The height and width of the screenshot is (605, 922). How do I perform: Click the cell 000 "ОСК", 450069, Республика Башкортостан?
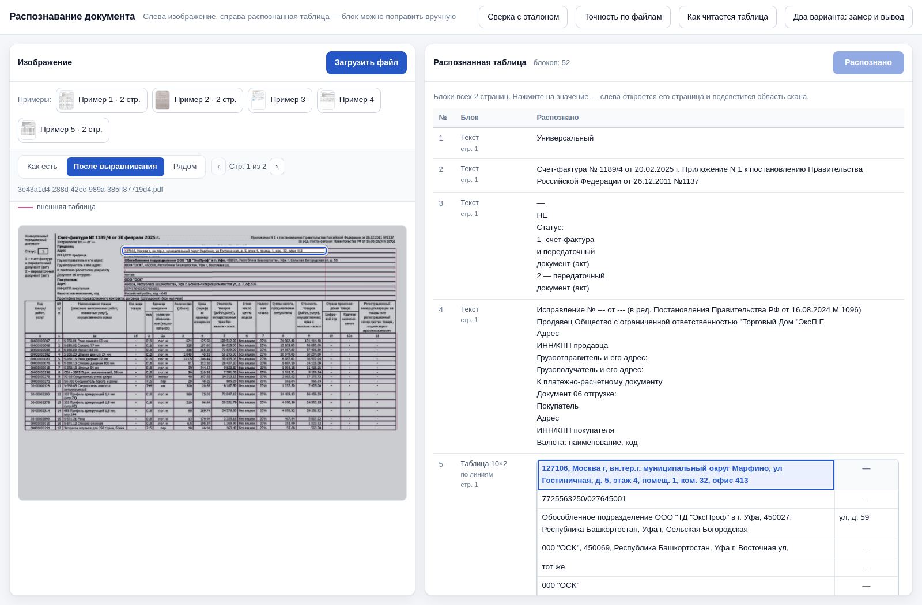pos(686,548)
